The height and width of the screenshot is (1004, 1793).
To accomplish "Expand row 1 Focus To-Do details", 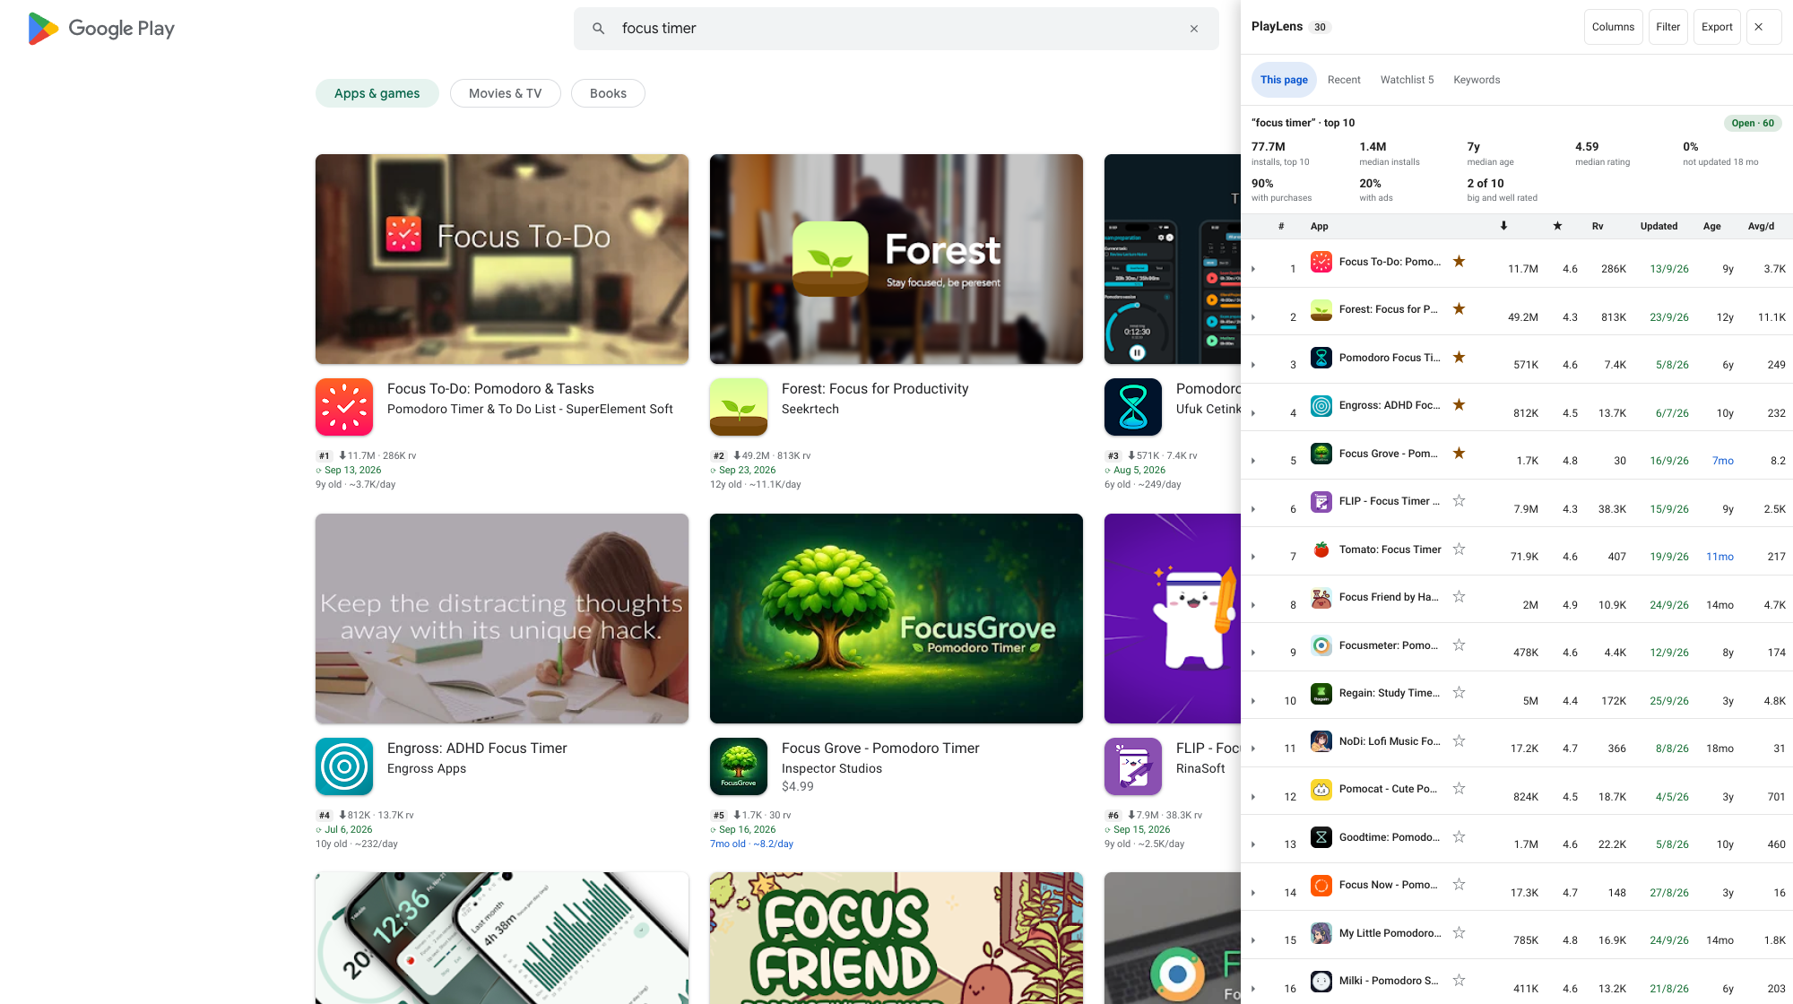I will pos(1253,269).
